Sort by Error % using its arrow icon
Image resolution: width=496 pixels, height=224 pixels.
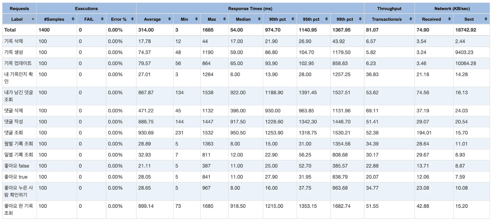coord(133,19)
